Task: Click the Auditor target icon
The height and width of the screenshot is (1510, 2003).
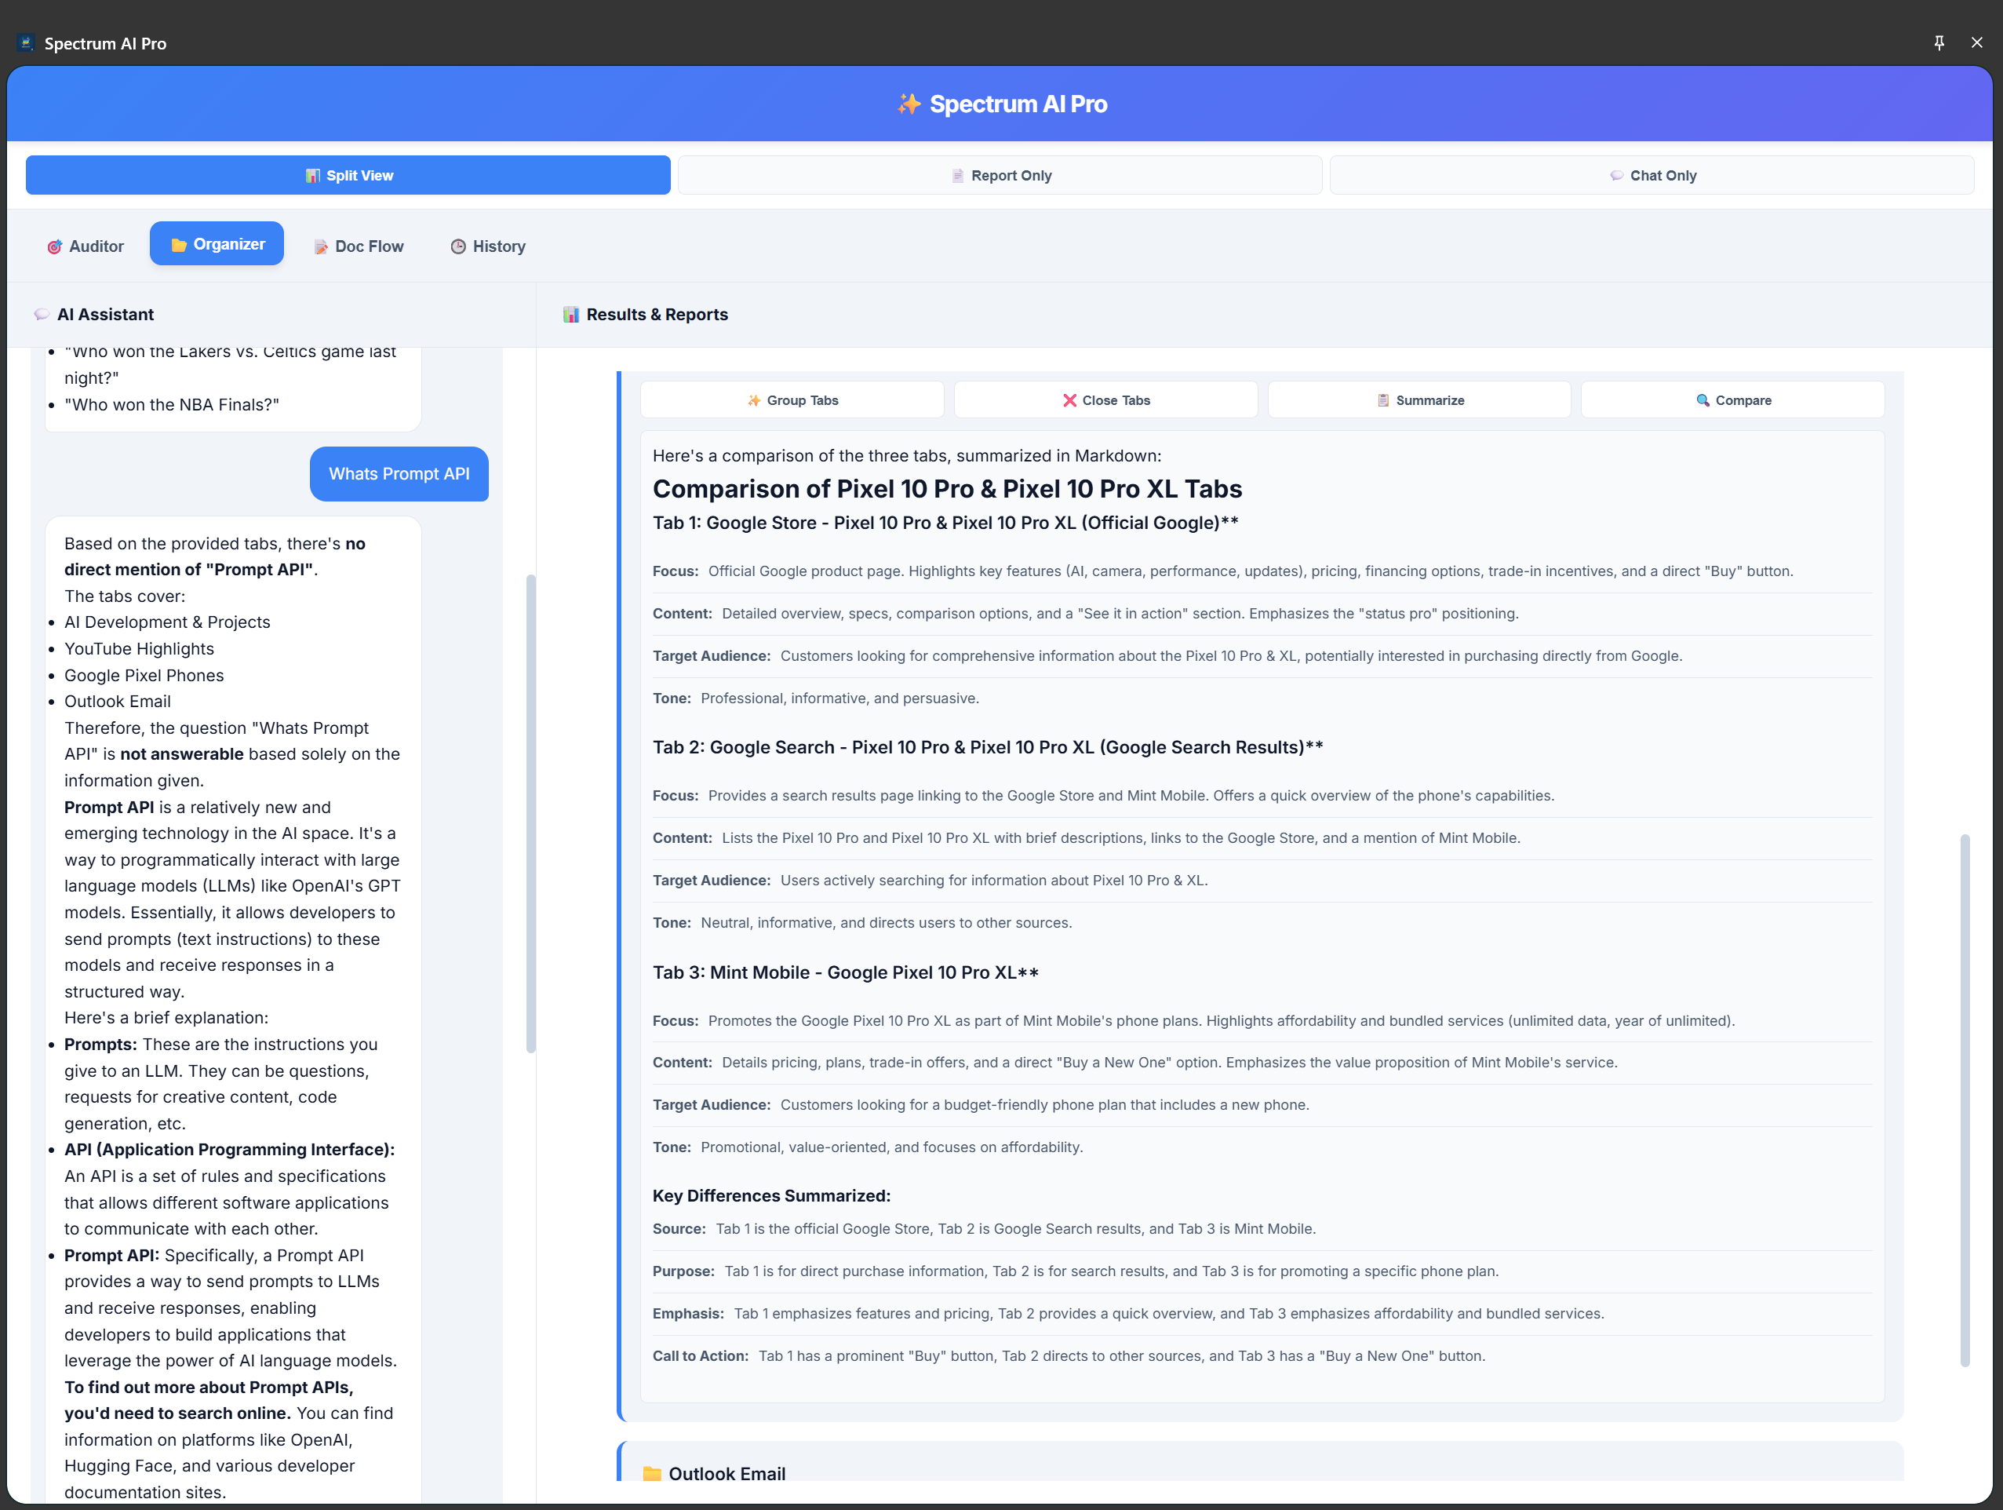Action: coord(54,246)
